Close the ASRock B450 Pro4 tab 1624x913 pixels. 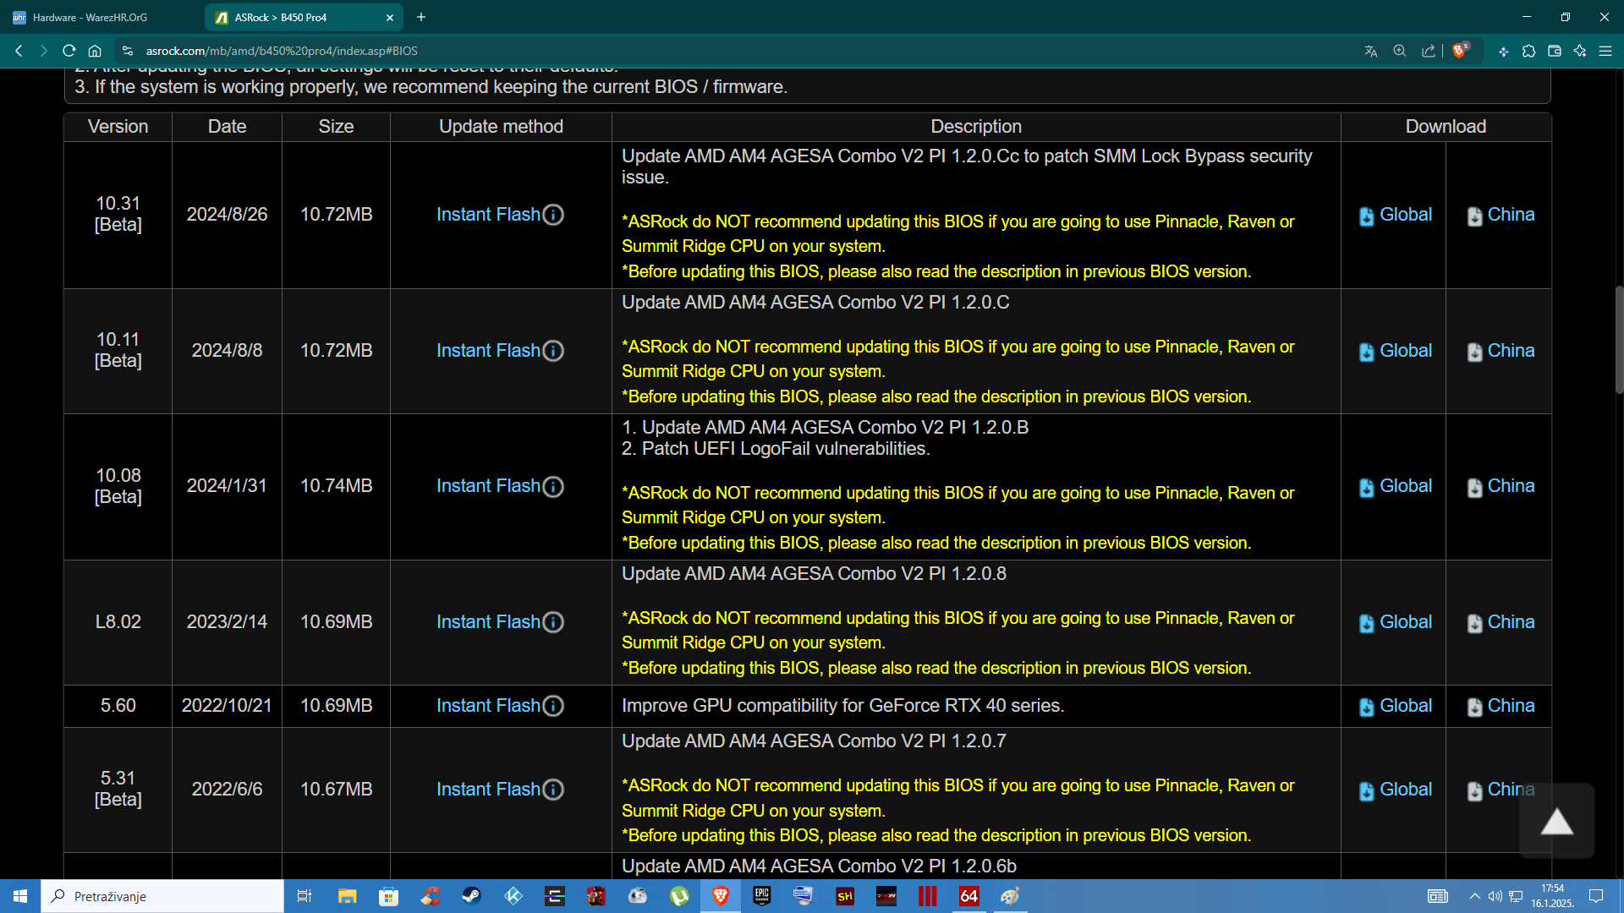390,17
